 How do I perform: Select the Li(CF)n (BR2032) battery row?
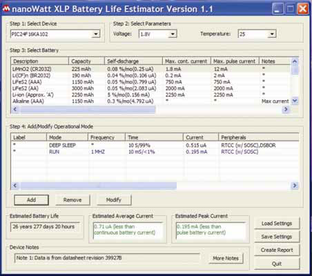tap(151, 75)
